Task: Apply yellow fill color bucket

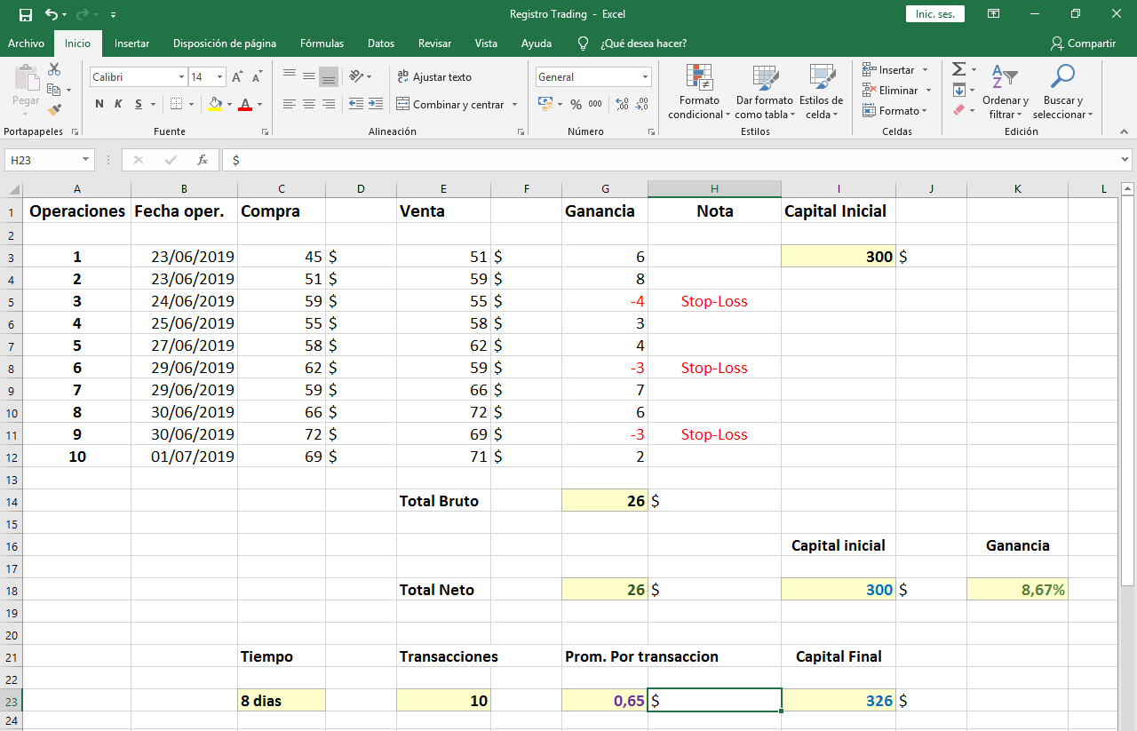Action: (x=215, y=104)
